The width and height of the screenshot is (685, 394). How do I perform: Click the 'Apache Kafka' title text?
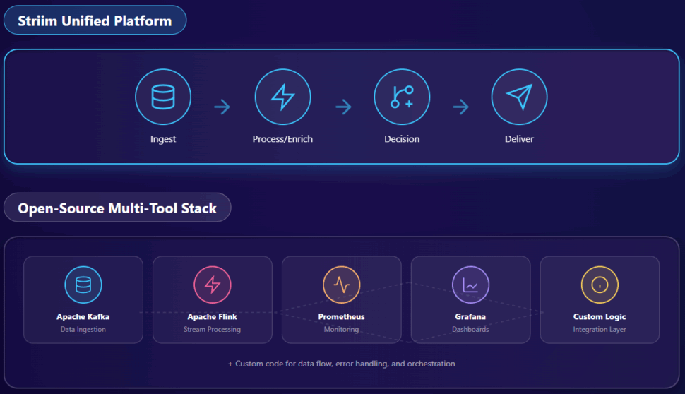[83, 317]
